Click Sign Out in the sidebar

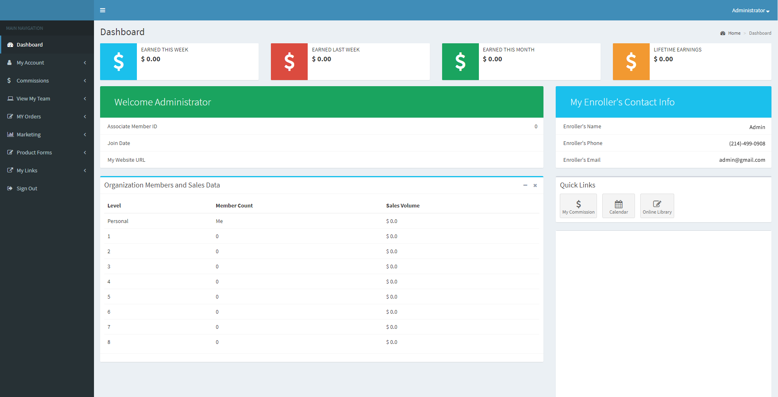27,189
